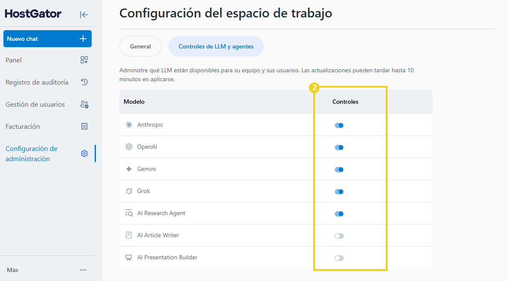This screenshot has width=508, height=281.
Task: Click the AI Research Agent label
Action: (161, 213)
